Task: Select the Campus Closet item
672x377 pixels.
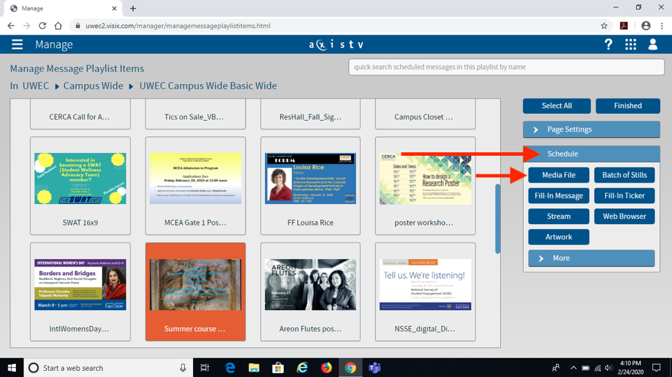Action: (425, 114)
